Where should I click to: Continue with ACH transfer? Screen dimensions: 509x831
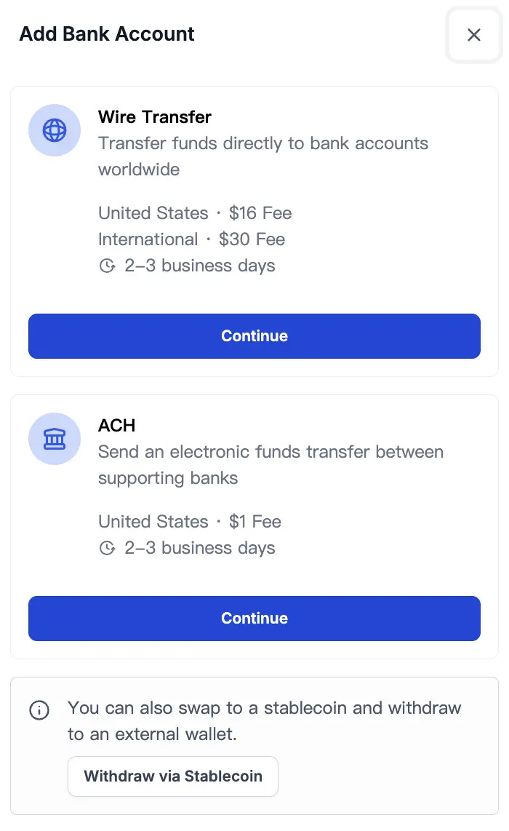click(254, 619)
